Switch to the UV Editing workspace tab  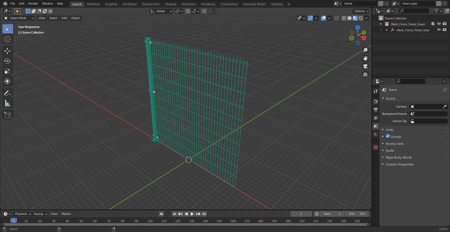click(129, 4)
